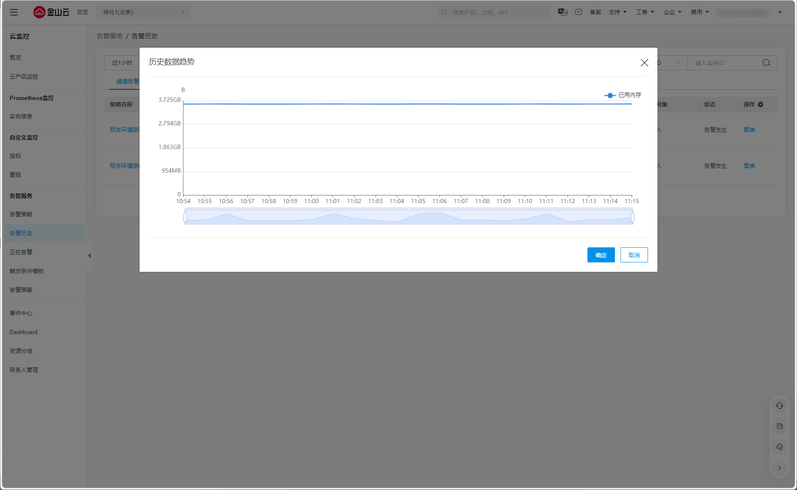Go to 告警屏蔽 in sidebar
Screen dimensions: 797x490
coord(21,290)
